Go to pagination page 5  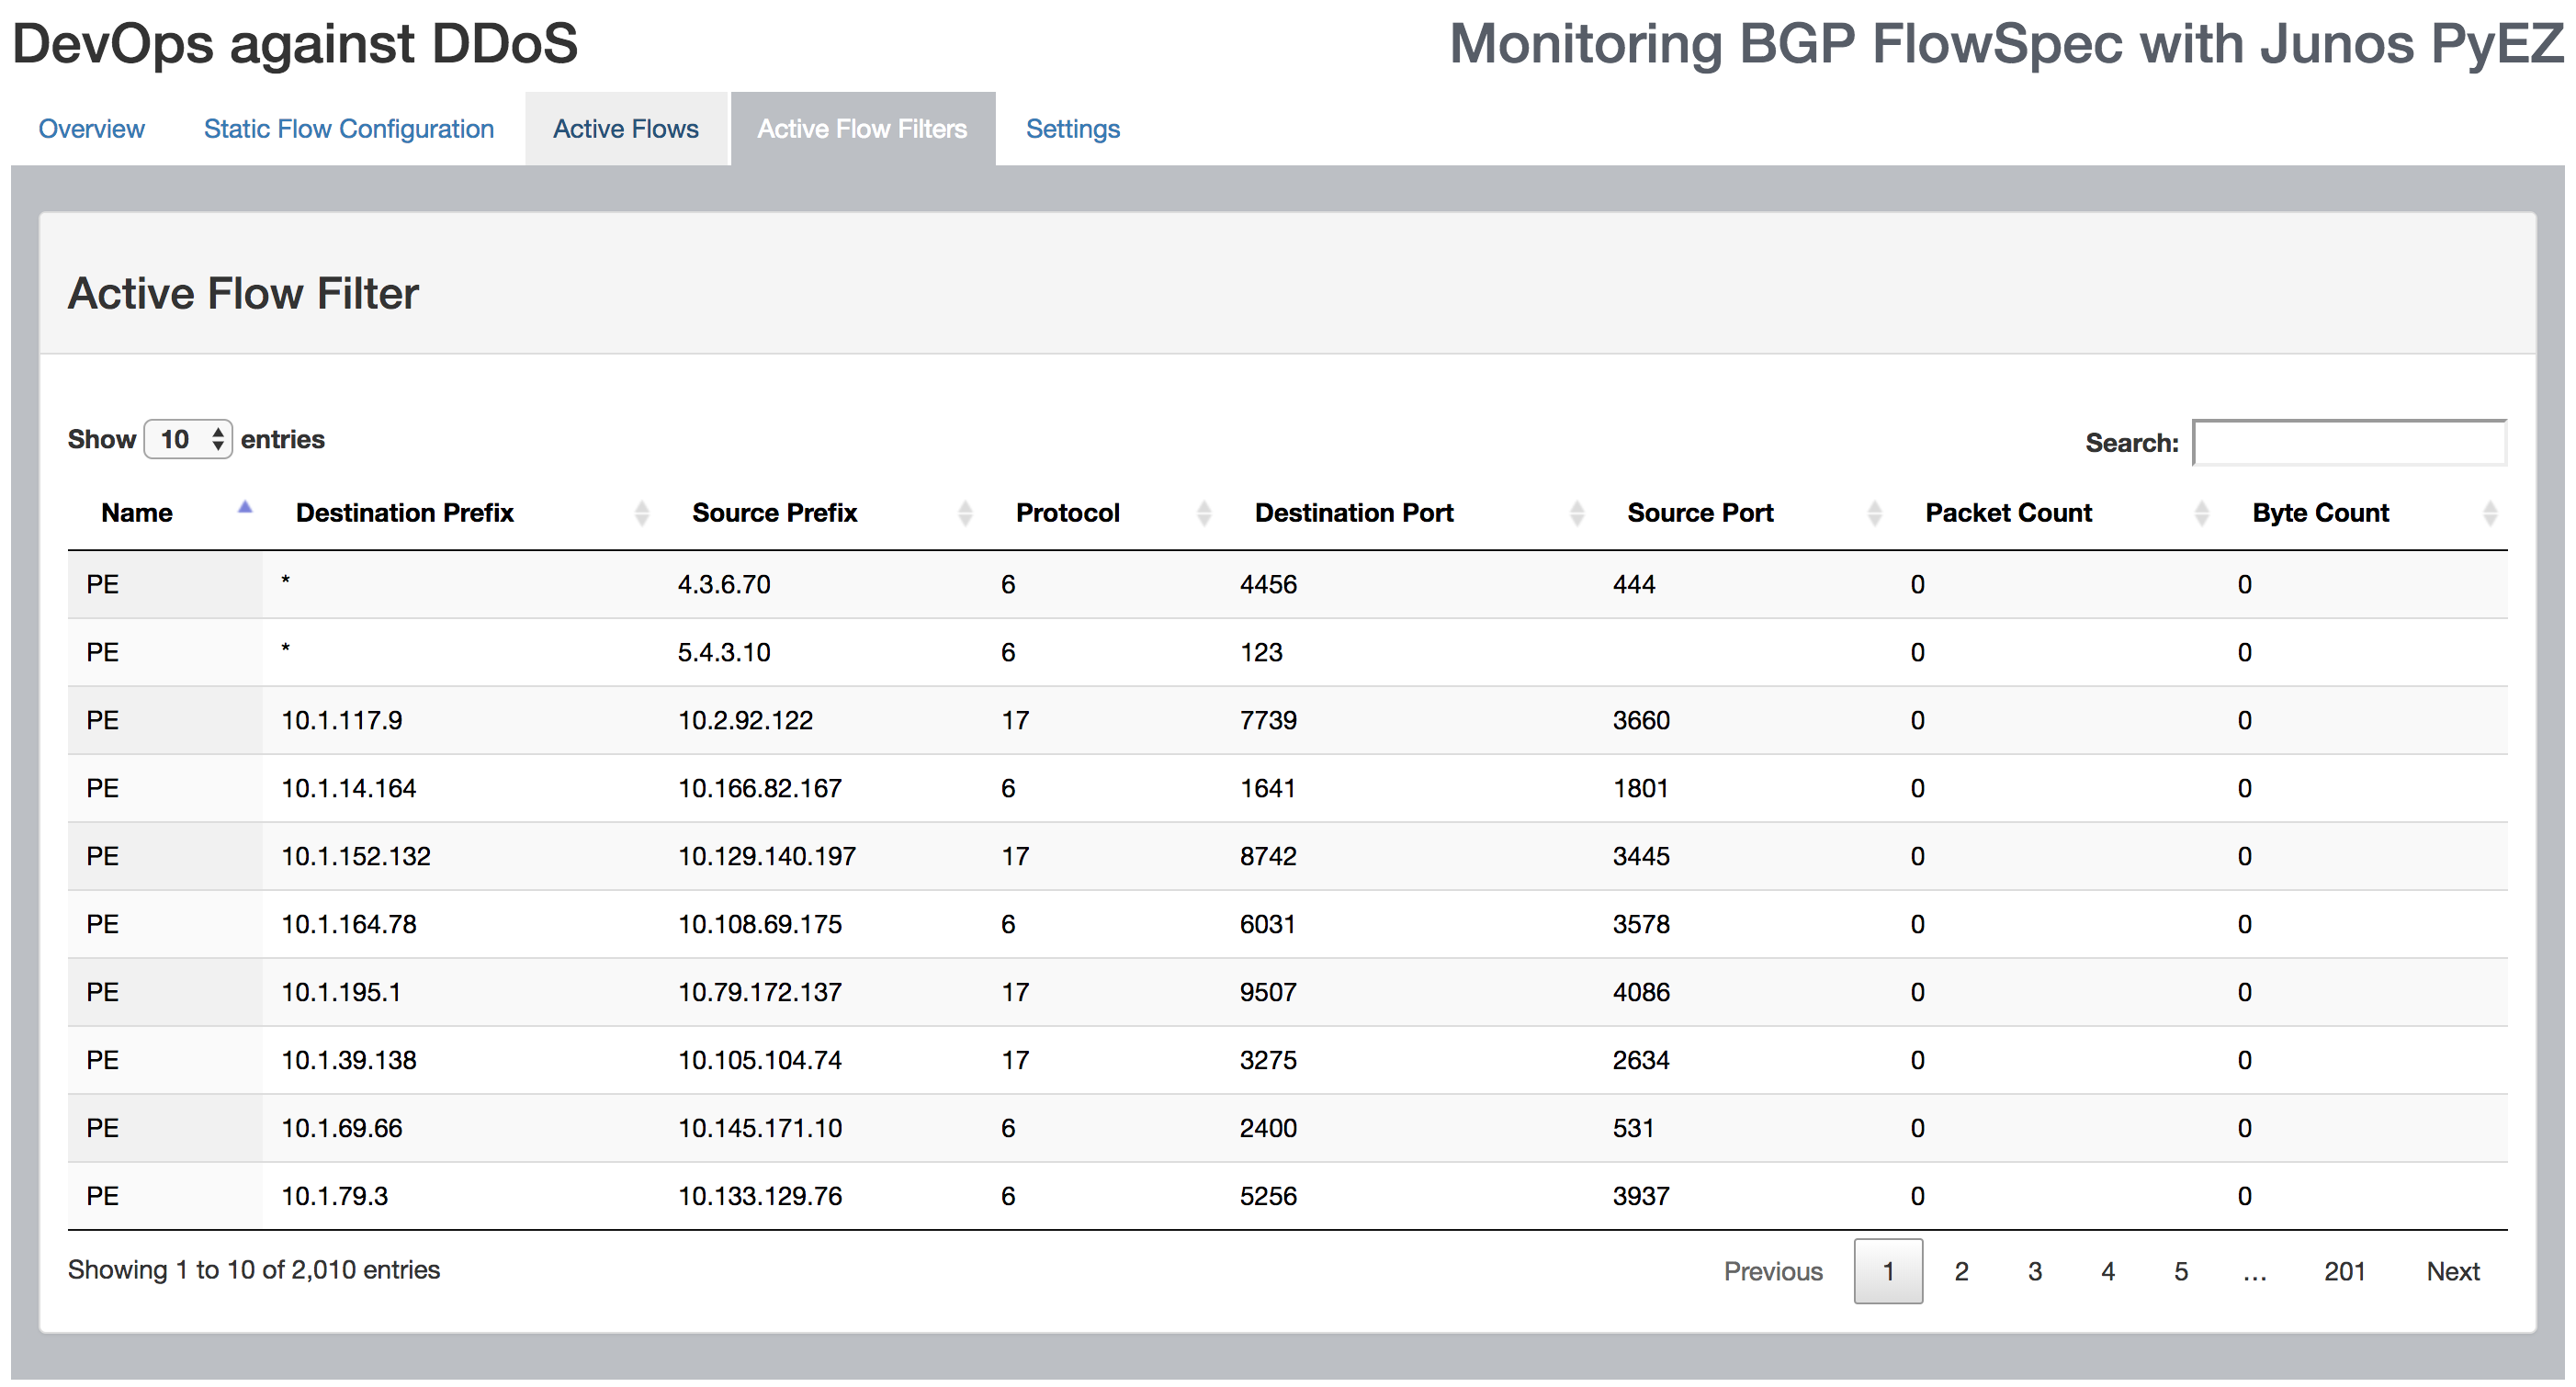(x=2180, y=1271)
